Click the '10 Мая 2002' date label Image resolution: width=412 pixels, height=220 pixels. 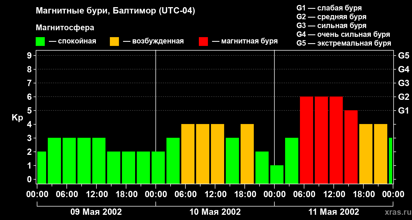click(215, 212)
